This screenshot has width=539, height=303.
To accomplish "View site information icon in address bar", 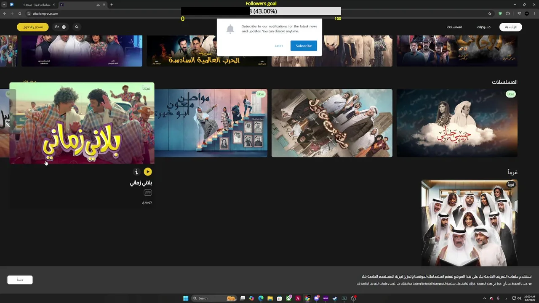I will (29, 13).
